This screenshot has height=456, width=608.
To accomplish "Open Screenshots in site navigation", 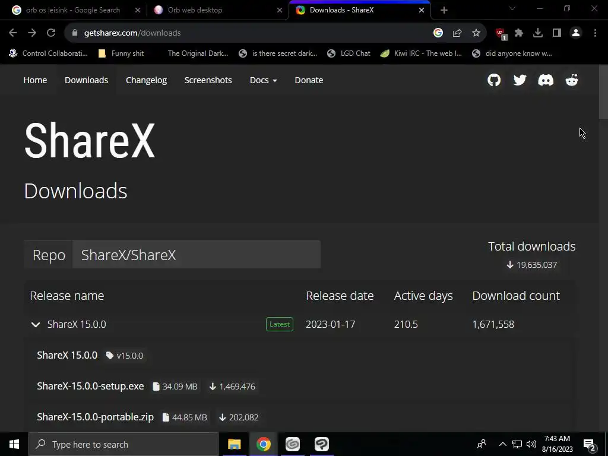I will click(x=208, y=80).
